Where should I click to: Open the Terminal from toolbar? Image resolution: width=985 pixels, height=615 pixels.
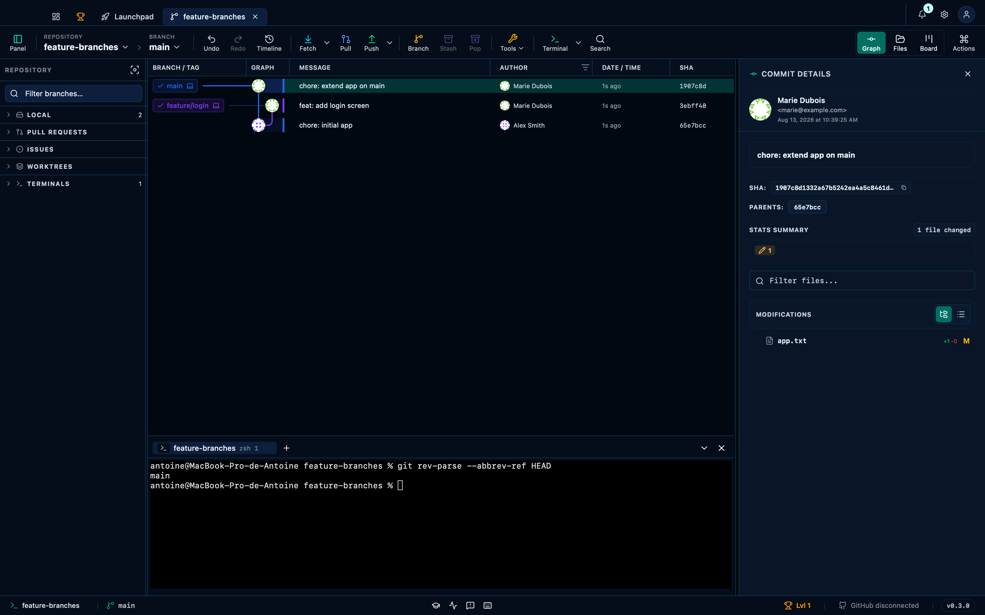click(x=555, y=43)
